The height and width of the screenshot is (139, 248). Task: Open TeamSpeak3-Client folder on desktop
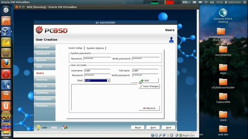(221, 34)
